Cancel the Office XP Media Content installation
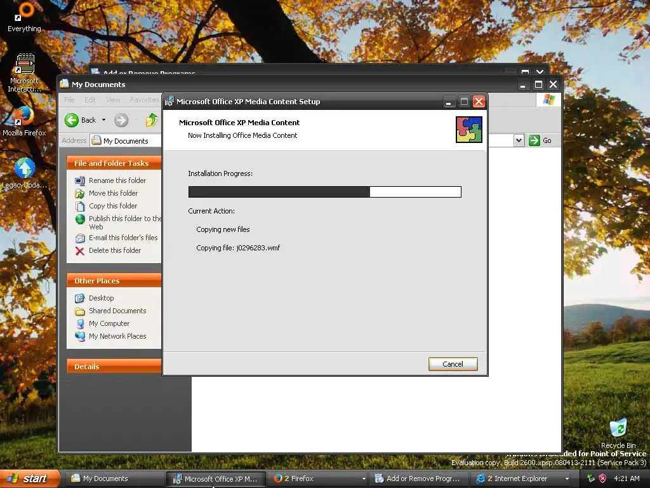 [453, 364]
